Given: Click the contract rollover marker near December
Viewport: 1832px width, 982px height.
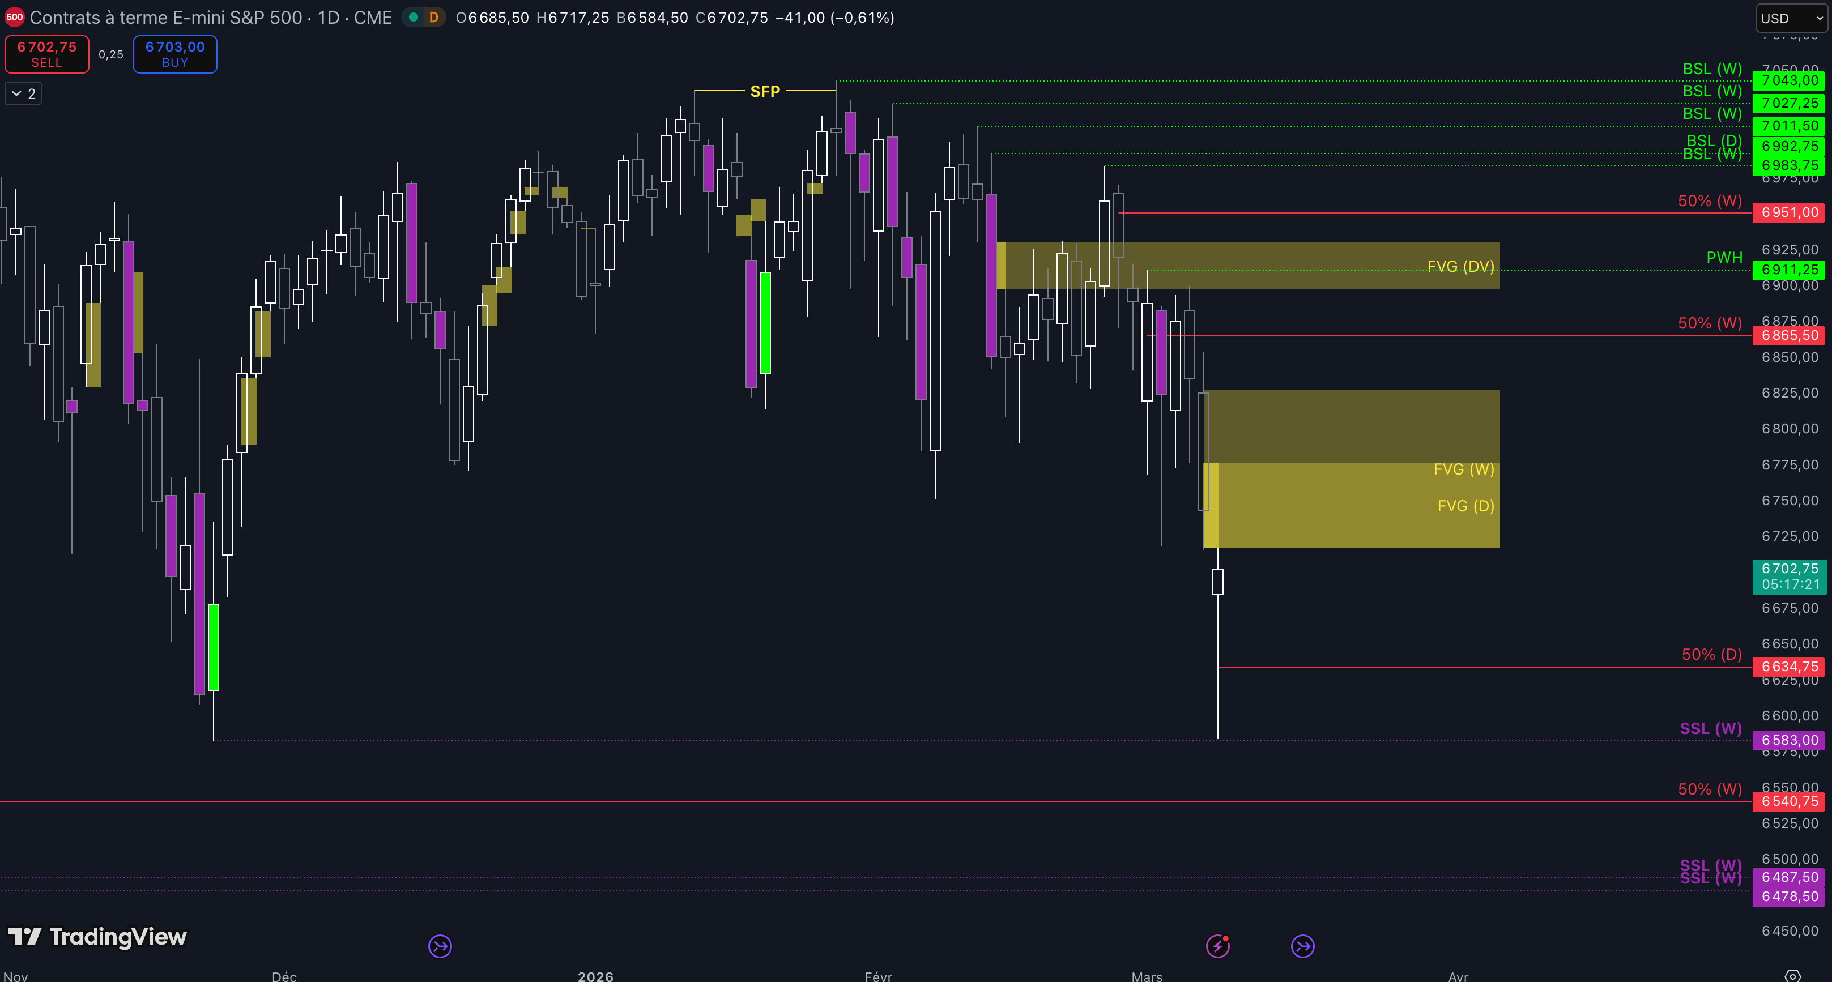Looking at the screenshot, I should pyautogui.click(x=440, y=946).
